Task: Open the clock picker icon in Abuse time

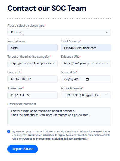Action: pyautogui.click(x=28, y=95)
